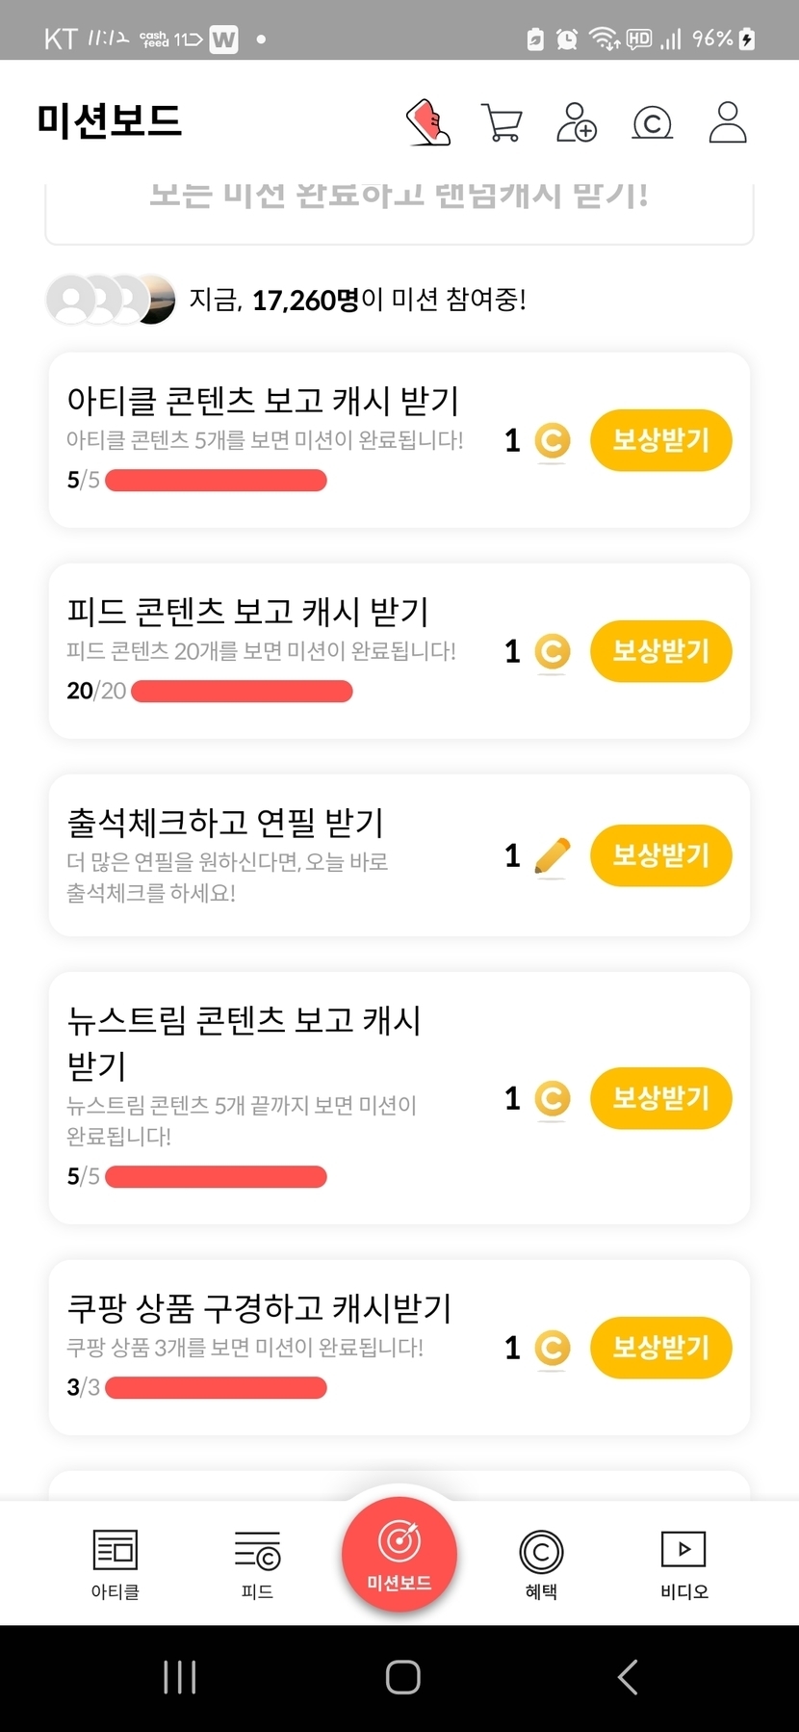
Task: Tap the gold coin beside Coupang mission
Action: click(x=552, y=1348)
